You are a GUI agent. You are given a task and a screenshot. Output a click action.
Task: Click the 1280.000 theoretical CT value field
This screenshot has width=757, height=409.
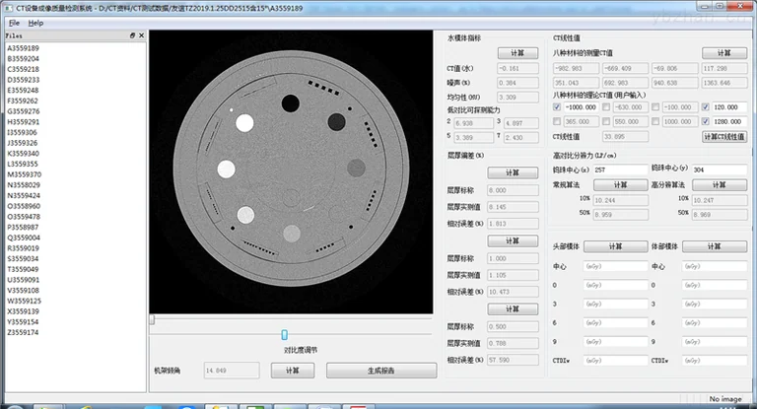729,121
